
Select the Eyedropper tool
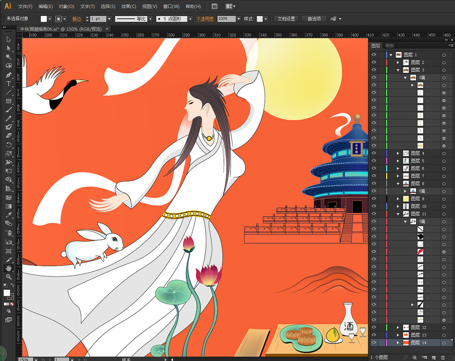point(9,215)
